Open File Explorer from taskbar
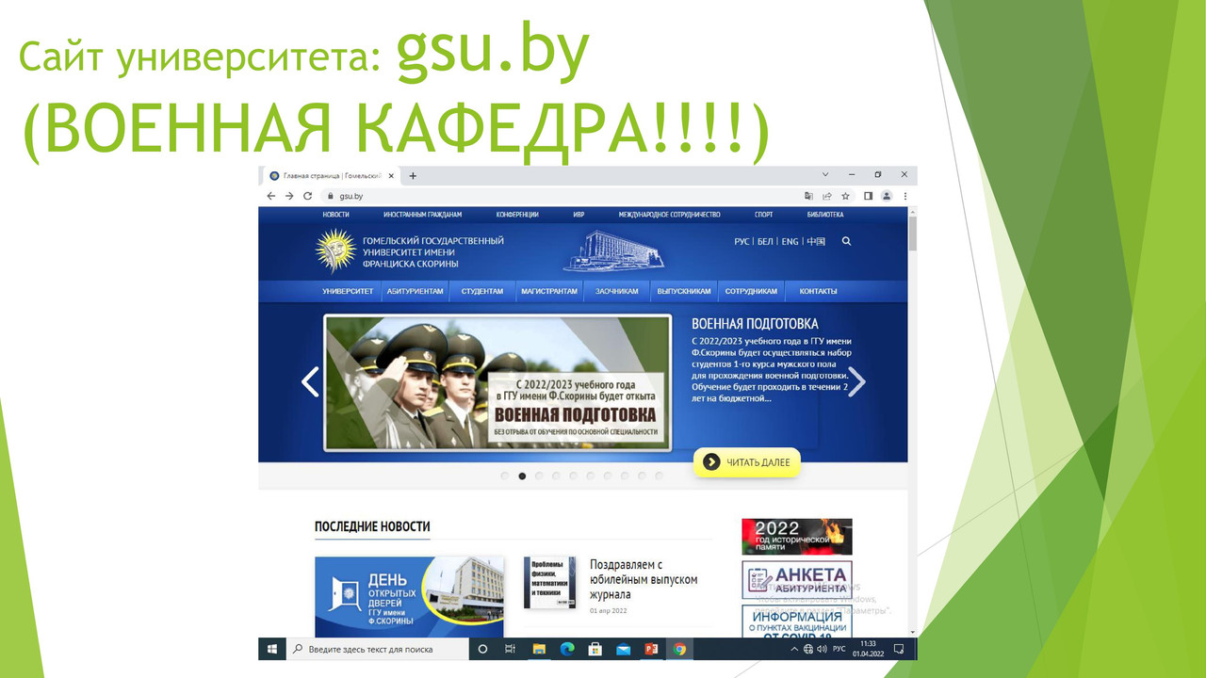Image resolution: width=1206 pixels, height=678 pixels. tap(539, 649)
